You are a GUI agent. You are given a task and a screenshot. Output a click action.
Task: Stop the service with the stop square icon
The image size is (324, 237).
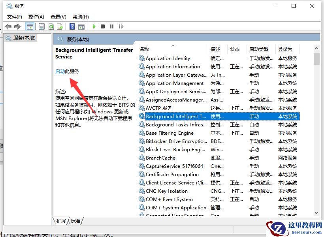point(103,26)
